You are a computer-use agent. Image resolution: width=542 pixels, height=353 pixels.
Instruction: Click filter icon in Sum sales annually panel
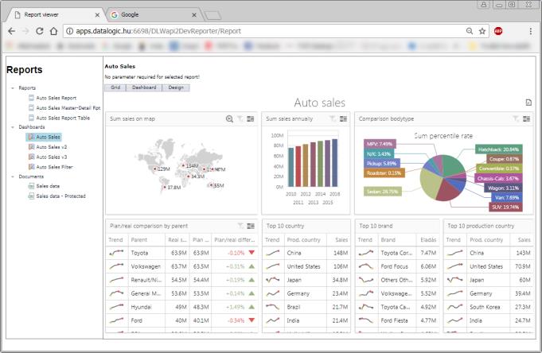point(331,119)
